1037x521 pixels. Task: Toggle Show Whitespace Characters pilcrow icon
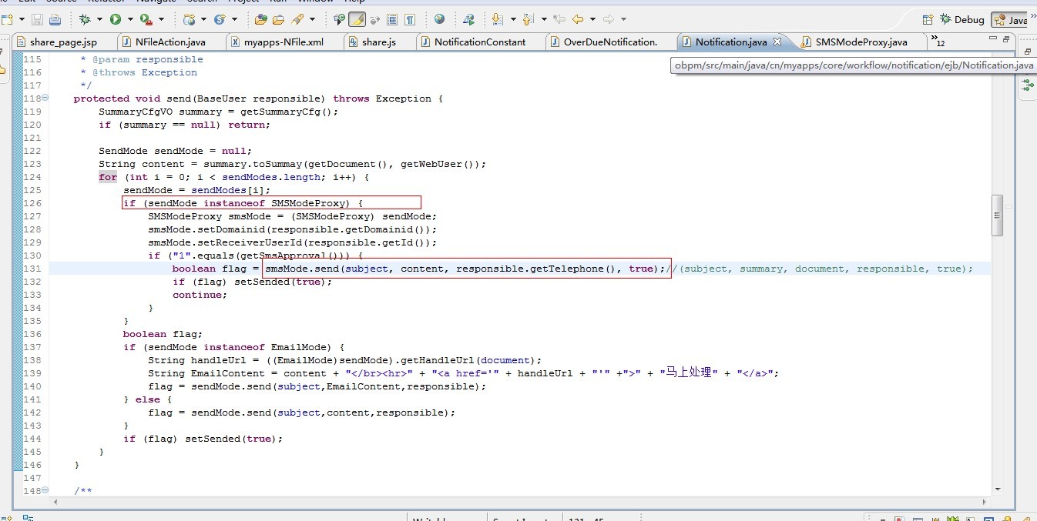point(410,19)
